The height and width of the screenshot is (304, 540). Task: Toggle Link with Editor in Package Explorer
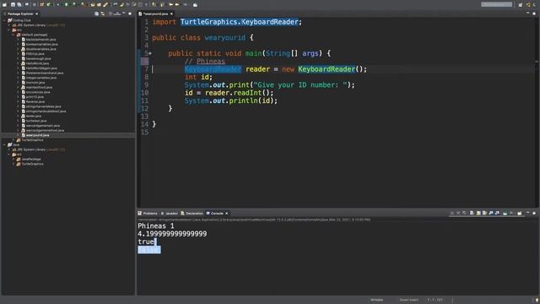click(102, 14)
